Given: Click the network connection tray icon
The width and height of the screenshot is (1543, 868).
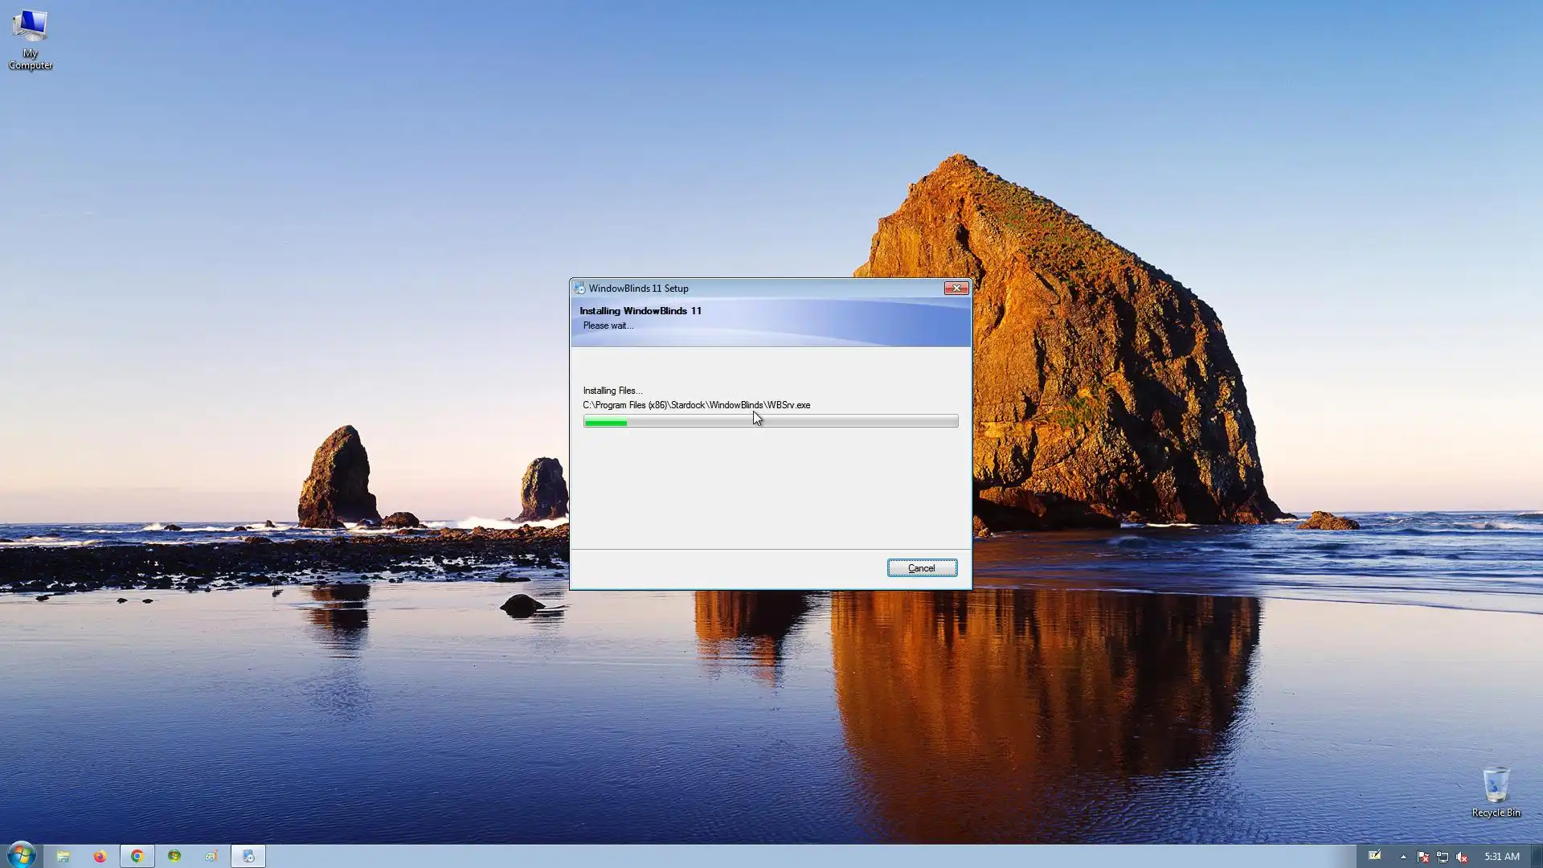Looking at the screenshot, I should coord(1443,857).
